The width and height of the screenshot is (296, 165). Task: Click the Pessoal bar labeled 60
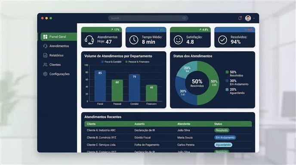(117, 90)
